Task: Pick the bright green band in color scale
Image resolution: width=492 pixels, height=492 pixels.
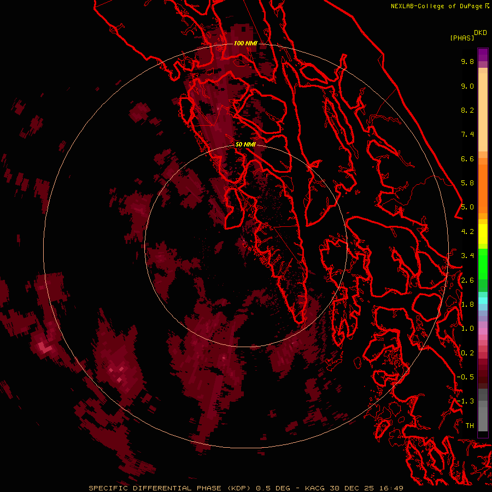Action: tap(483, 263)
